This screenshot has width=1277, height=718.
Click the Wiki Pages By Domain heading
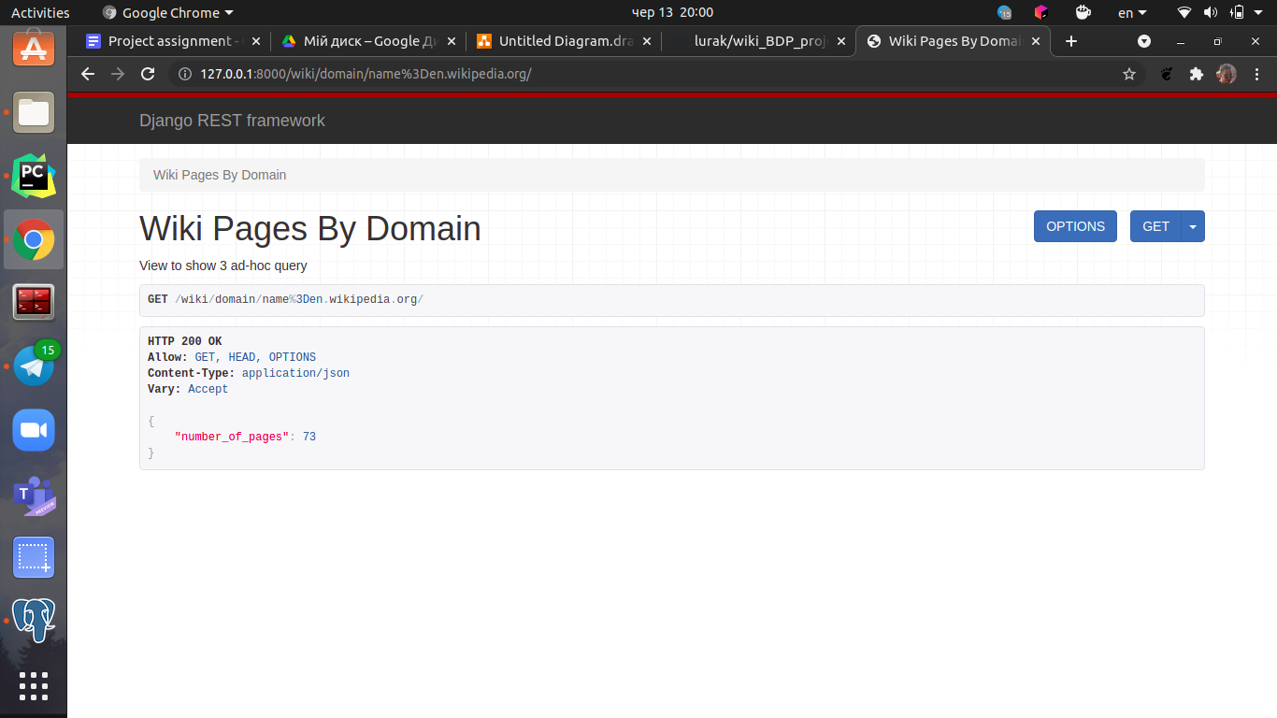310,229
